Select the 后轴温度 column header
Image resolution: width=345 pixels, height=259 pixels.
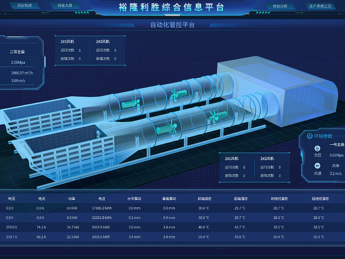point(241,199)
